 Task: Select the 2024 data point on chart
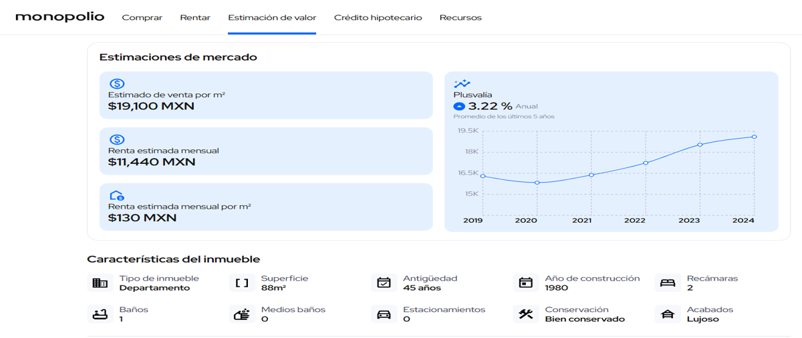pos(754,137)
